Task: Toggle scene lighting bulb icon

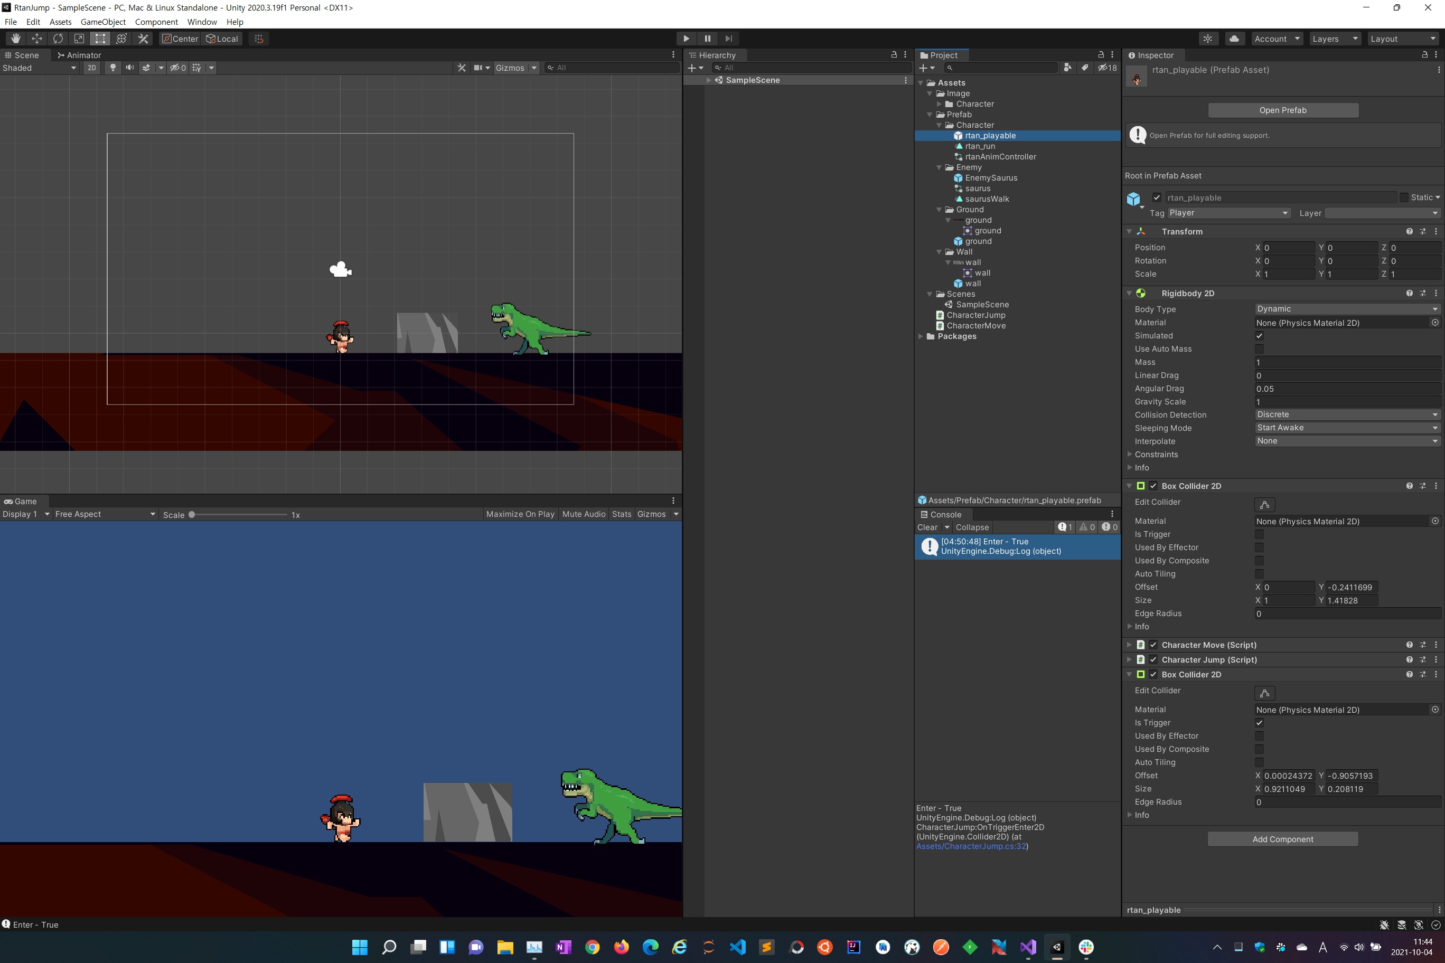Action: 112,68
